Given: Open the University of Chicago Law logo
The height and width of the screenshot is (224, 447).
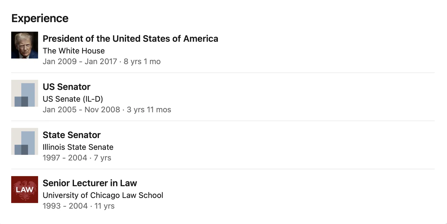Looking at the screenshot, I should pos(25,190).
